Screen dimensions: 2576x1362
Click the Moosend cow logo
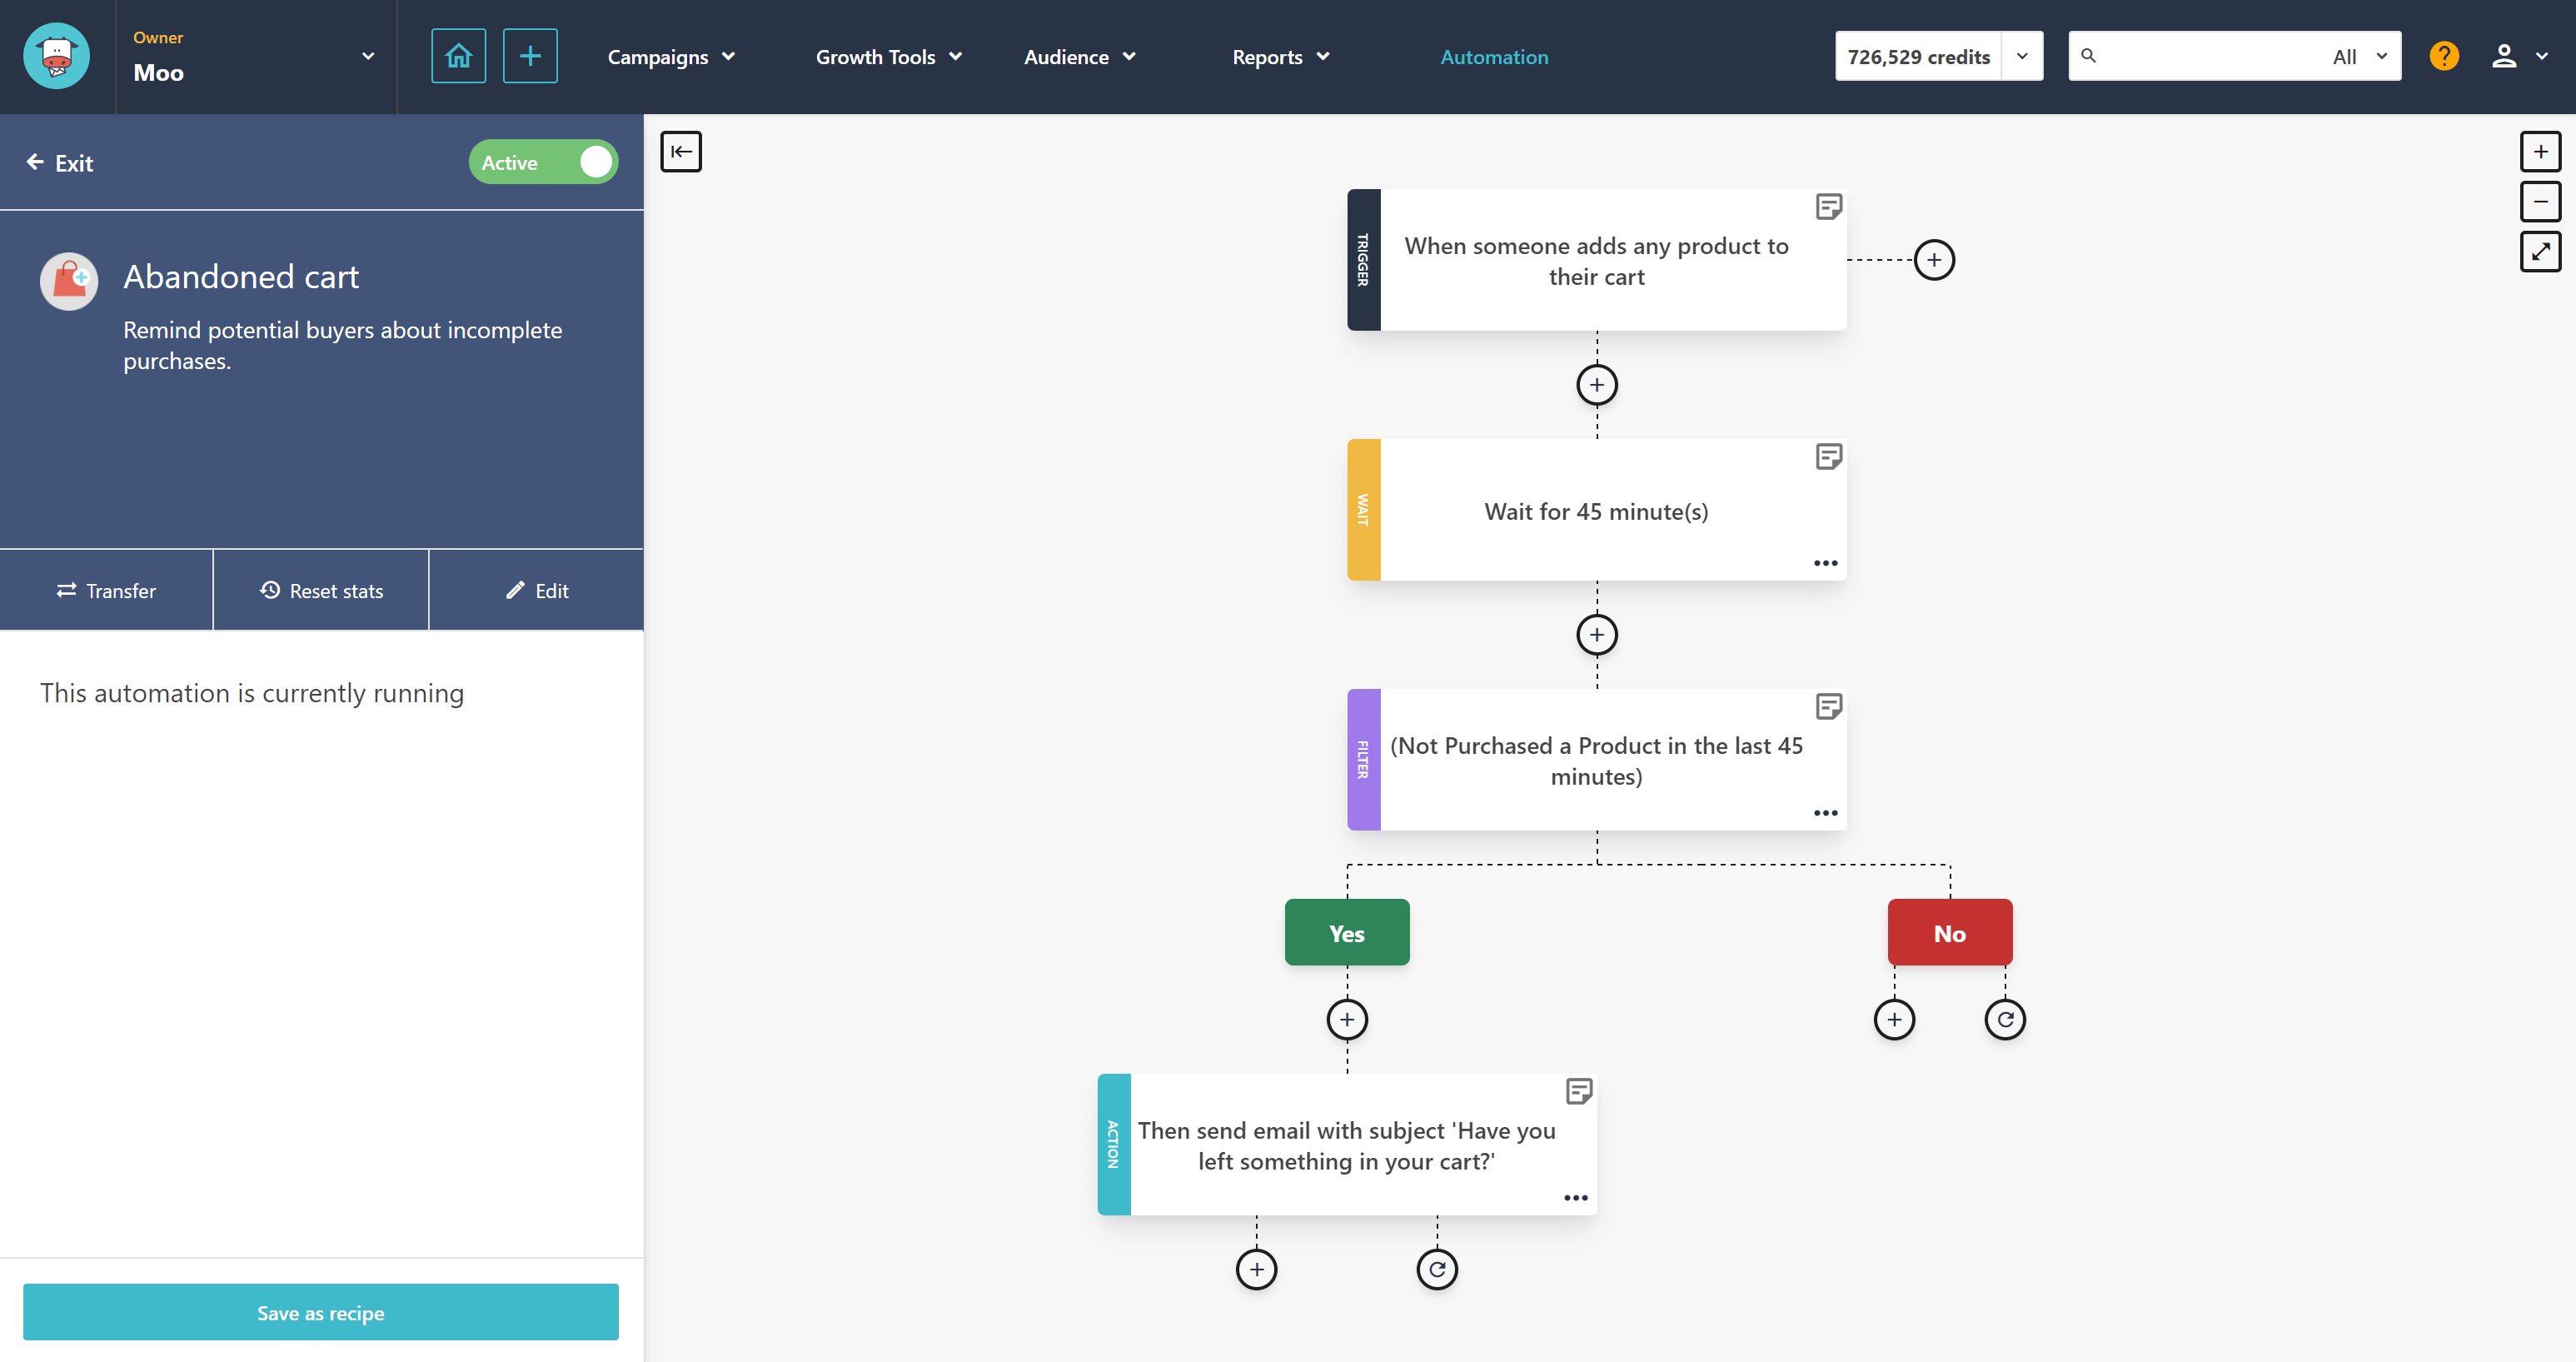56,55
